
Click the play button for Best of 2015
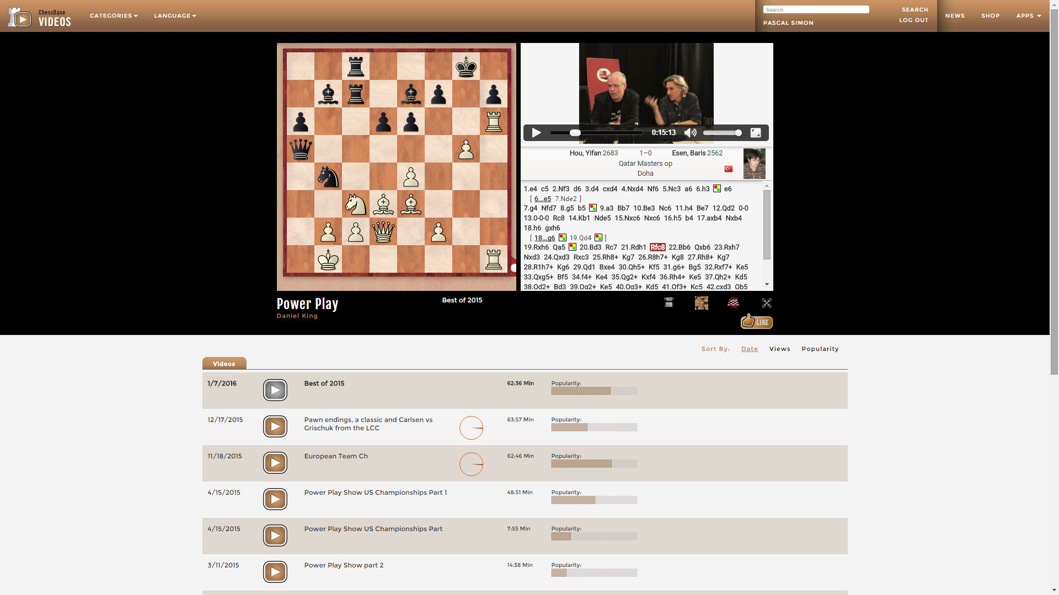click(275, 390)
